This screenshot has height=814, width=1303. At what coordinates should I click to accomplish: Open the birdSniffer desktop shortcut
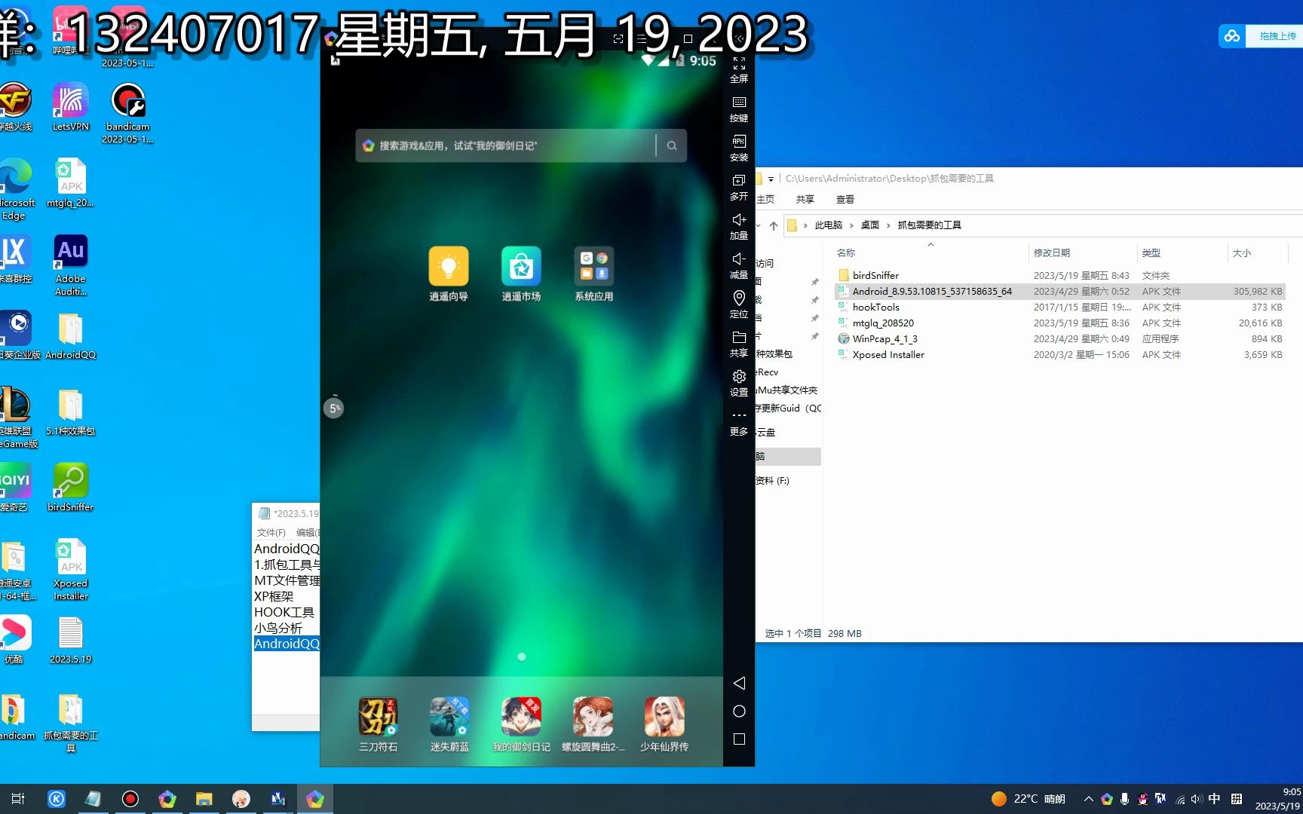(x=70, y=487)
